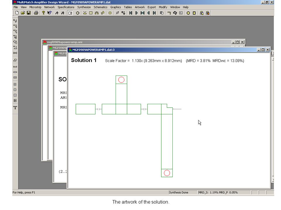Click the blue bow-tie navigation icon
This screenshot has width=281, height=210.
143,13
